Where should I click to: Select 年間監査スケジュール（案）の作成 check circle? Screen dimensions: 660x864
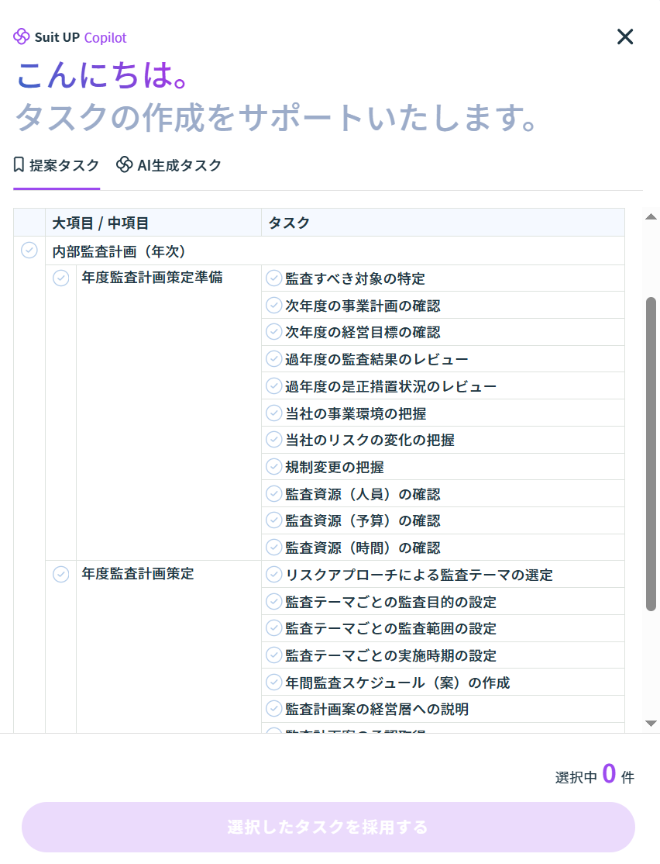273,682
